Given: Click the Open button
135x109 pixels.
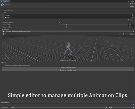Looking at the screenshot, I should (x=132, y=7).
